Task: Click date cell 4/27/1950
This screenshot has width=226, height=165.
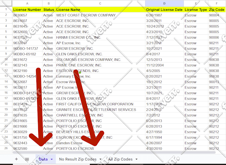Action: (x=164, y=132)
